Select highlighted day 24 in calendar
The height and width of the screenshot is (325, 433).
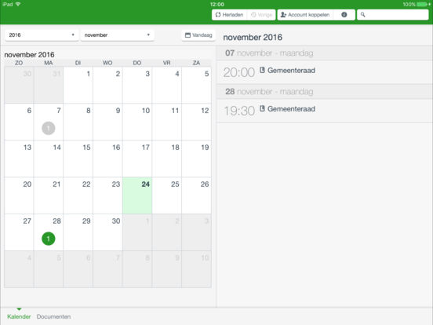pos(137,195)
